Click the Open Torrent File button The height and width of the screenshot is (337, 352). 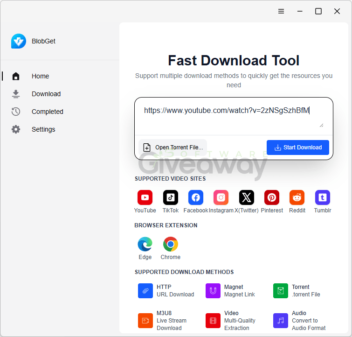coord(173,147)
